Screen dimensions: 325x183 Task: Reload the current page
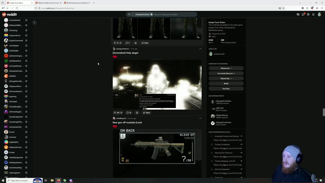[17, 8]
